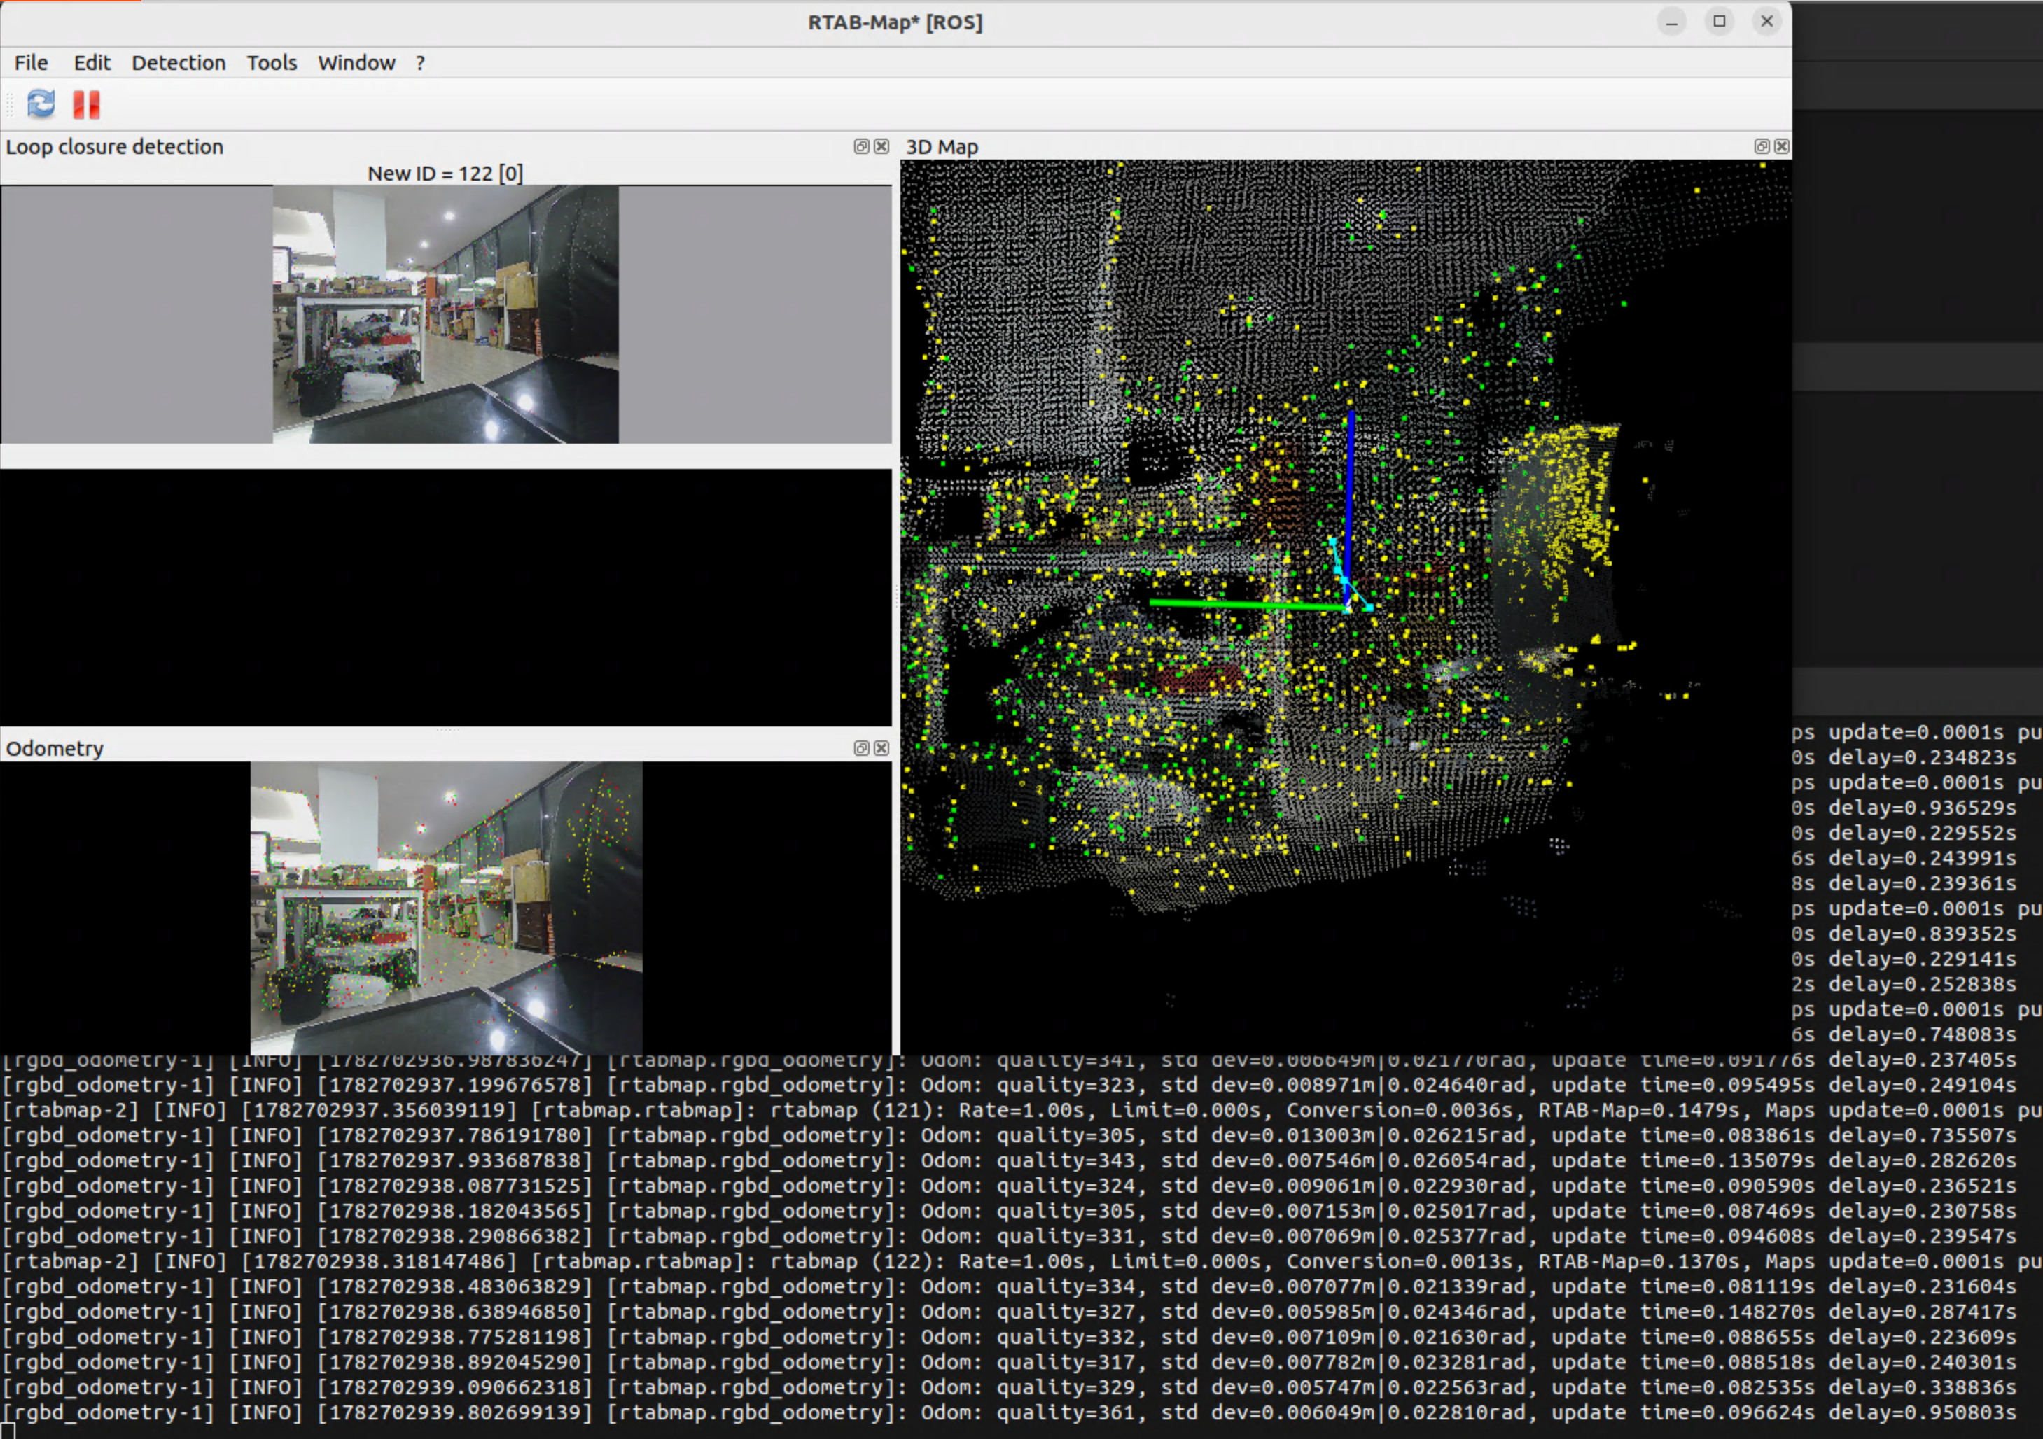Image resolution: width=2043 pixels, height=1439 pixels.
Task: Open the Edit menu
Action: (92, 63)
